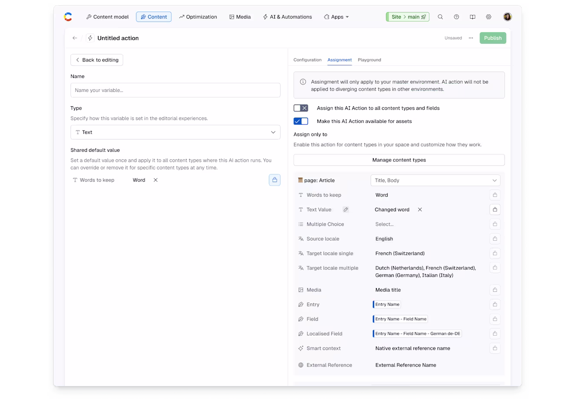Click lock icon in Field row
573x399 pixels.
click(495, 319)
